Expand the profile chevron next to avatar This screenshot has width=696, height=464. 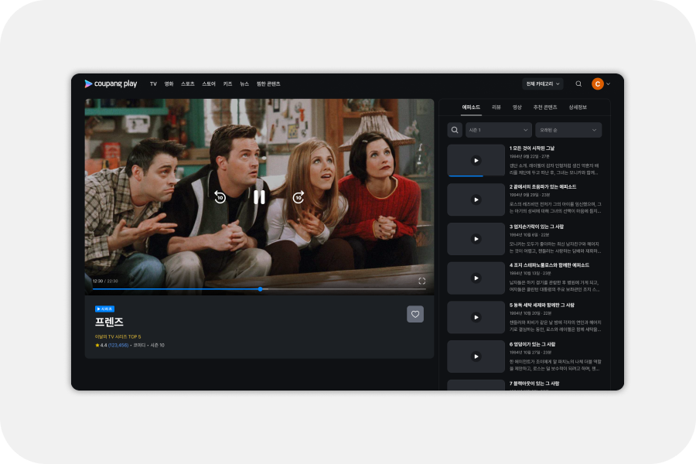(608, 84)
